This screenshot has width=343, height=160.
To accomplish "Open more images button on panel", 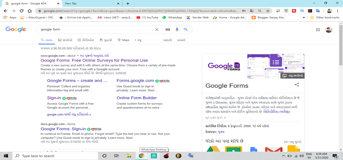I will point(292,75).
